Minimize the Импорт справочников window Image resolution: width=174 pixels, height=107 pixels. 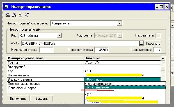tap(157, 7)
